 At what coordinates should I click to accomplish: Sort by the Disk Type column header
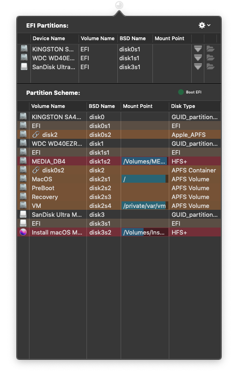183,106
